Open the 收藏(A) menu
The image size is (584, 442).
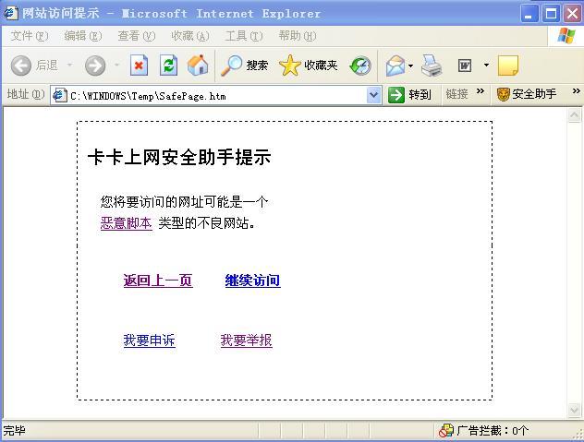(x=190, y=36)
